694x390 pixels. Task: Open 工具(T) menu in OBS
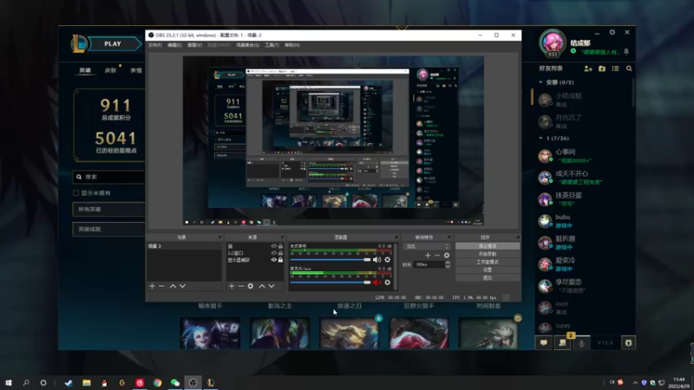pyautogui.click(x=272, y=45)
